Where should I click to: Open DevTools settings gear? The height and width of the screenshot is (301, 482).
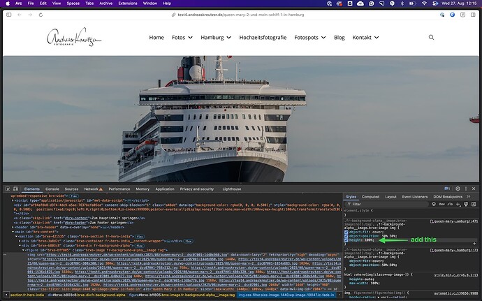[458, 189]
